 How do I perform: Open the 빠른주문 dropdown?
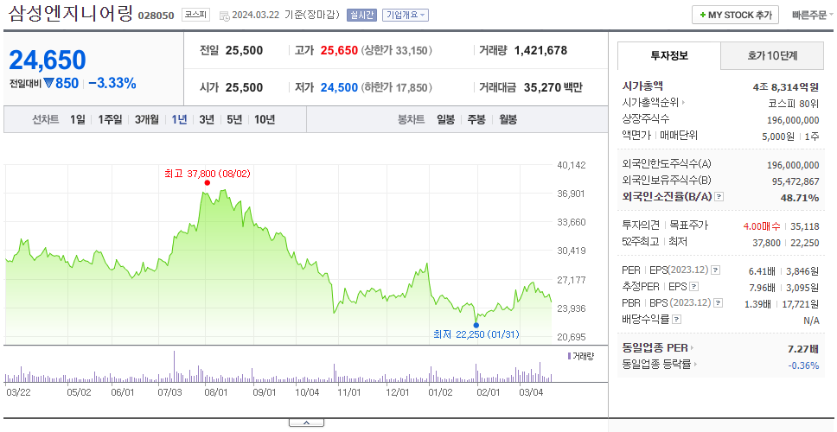[x=813, y=15]
